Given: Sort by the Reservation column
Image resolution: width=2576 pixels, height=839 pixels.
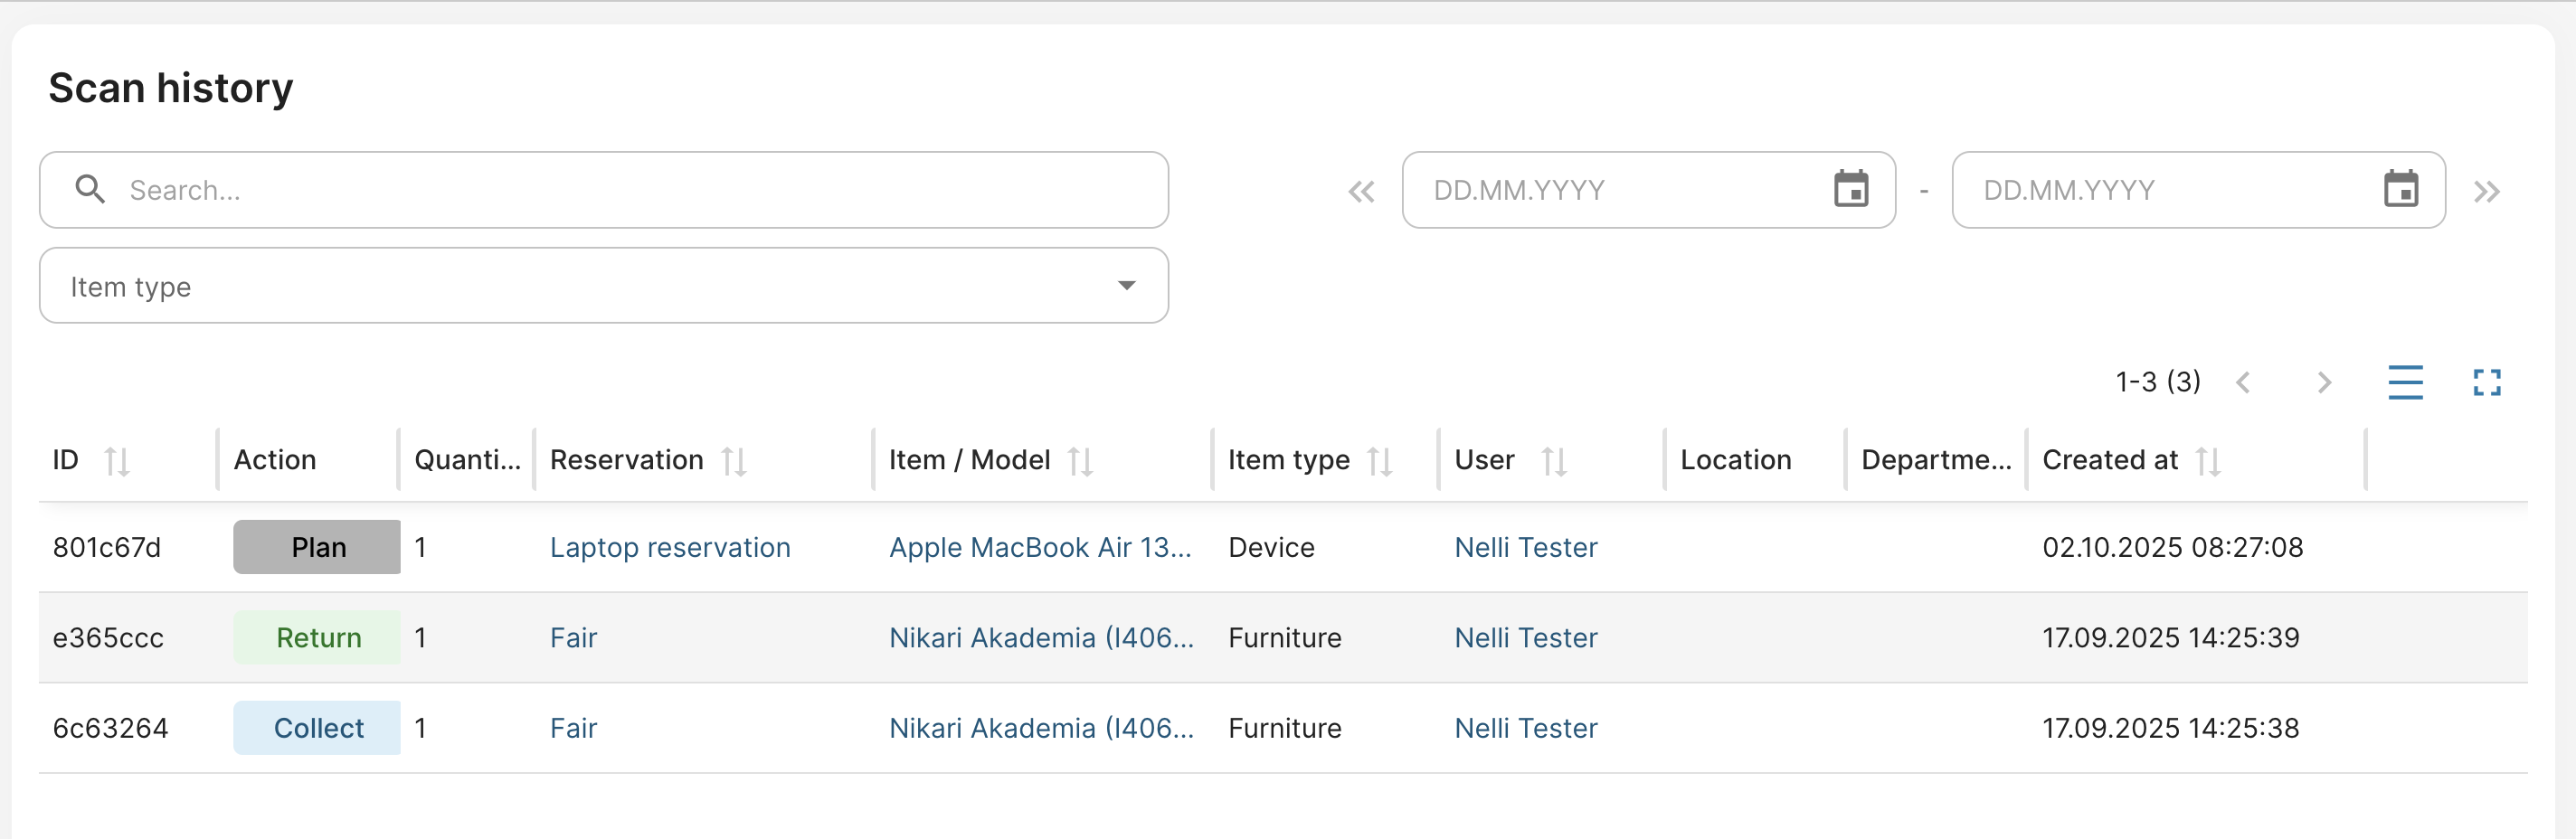Looking at the screenshot, I should pos(734,461).
